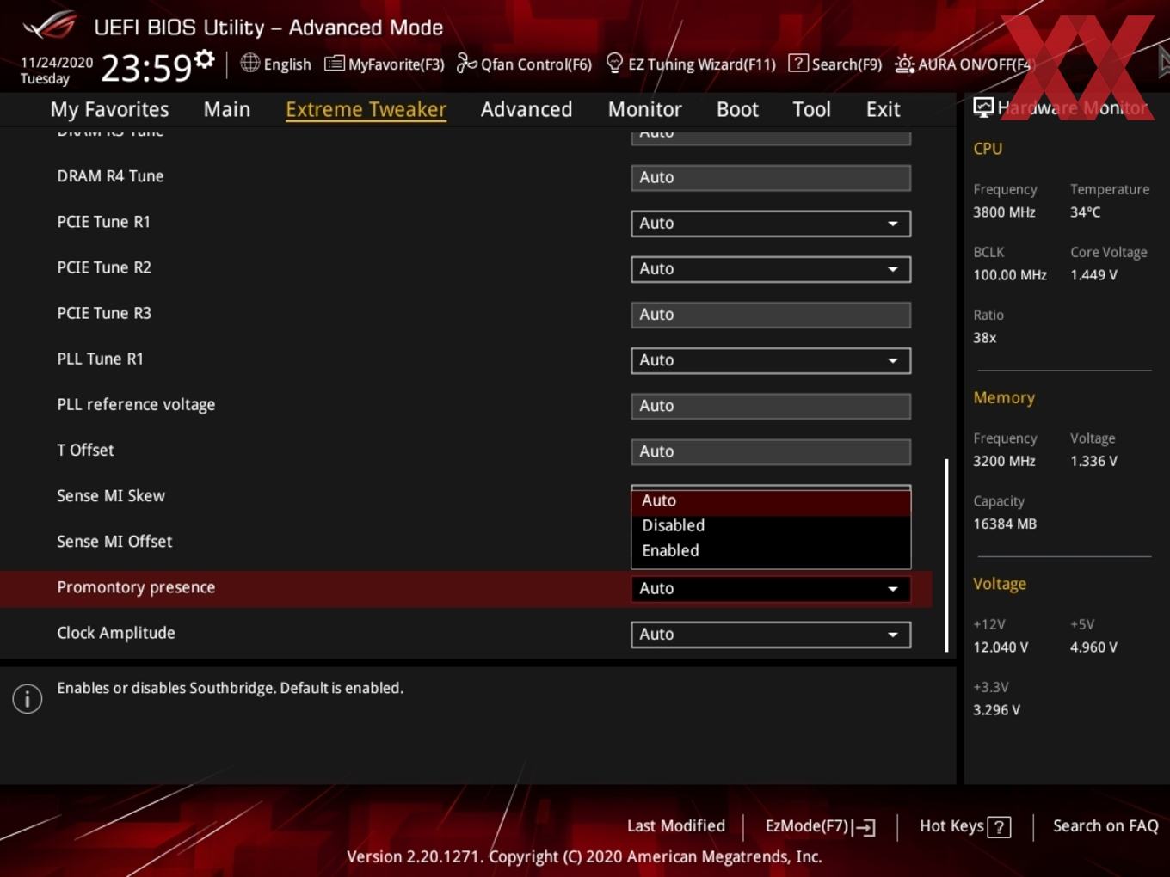Click the Southbridge help description text

point(230,688)
